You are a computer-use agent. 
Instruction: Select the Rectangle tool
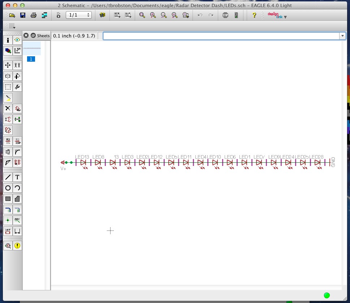click(8, 199)
